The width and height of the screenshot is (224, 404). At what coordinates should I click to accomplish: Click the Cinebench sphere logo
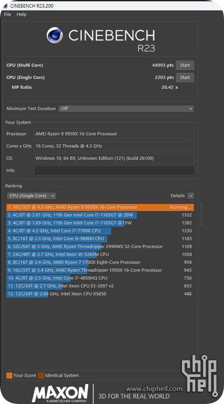pyautogui.click(x=55, y=35)
